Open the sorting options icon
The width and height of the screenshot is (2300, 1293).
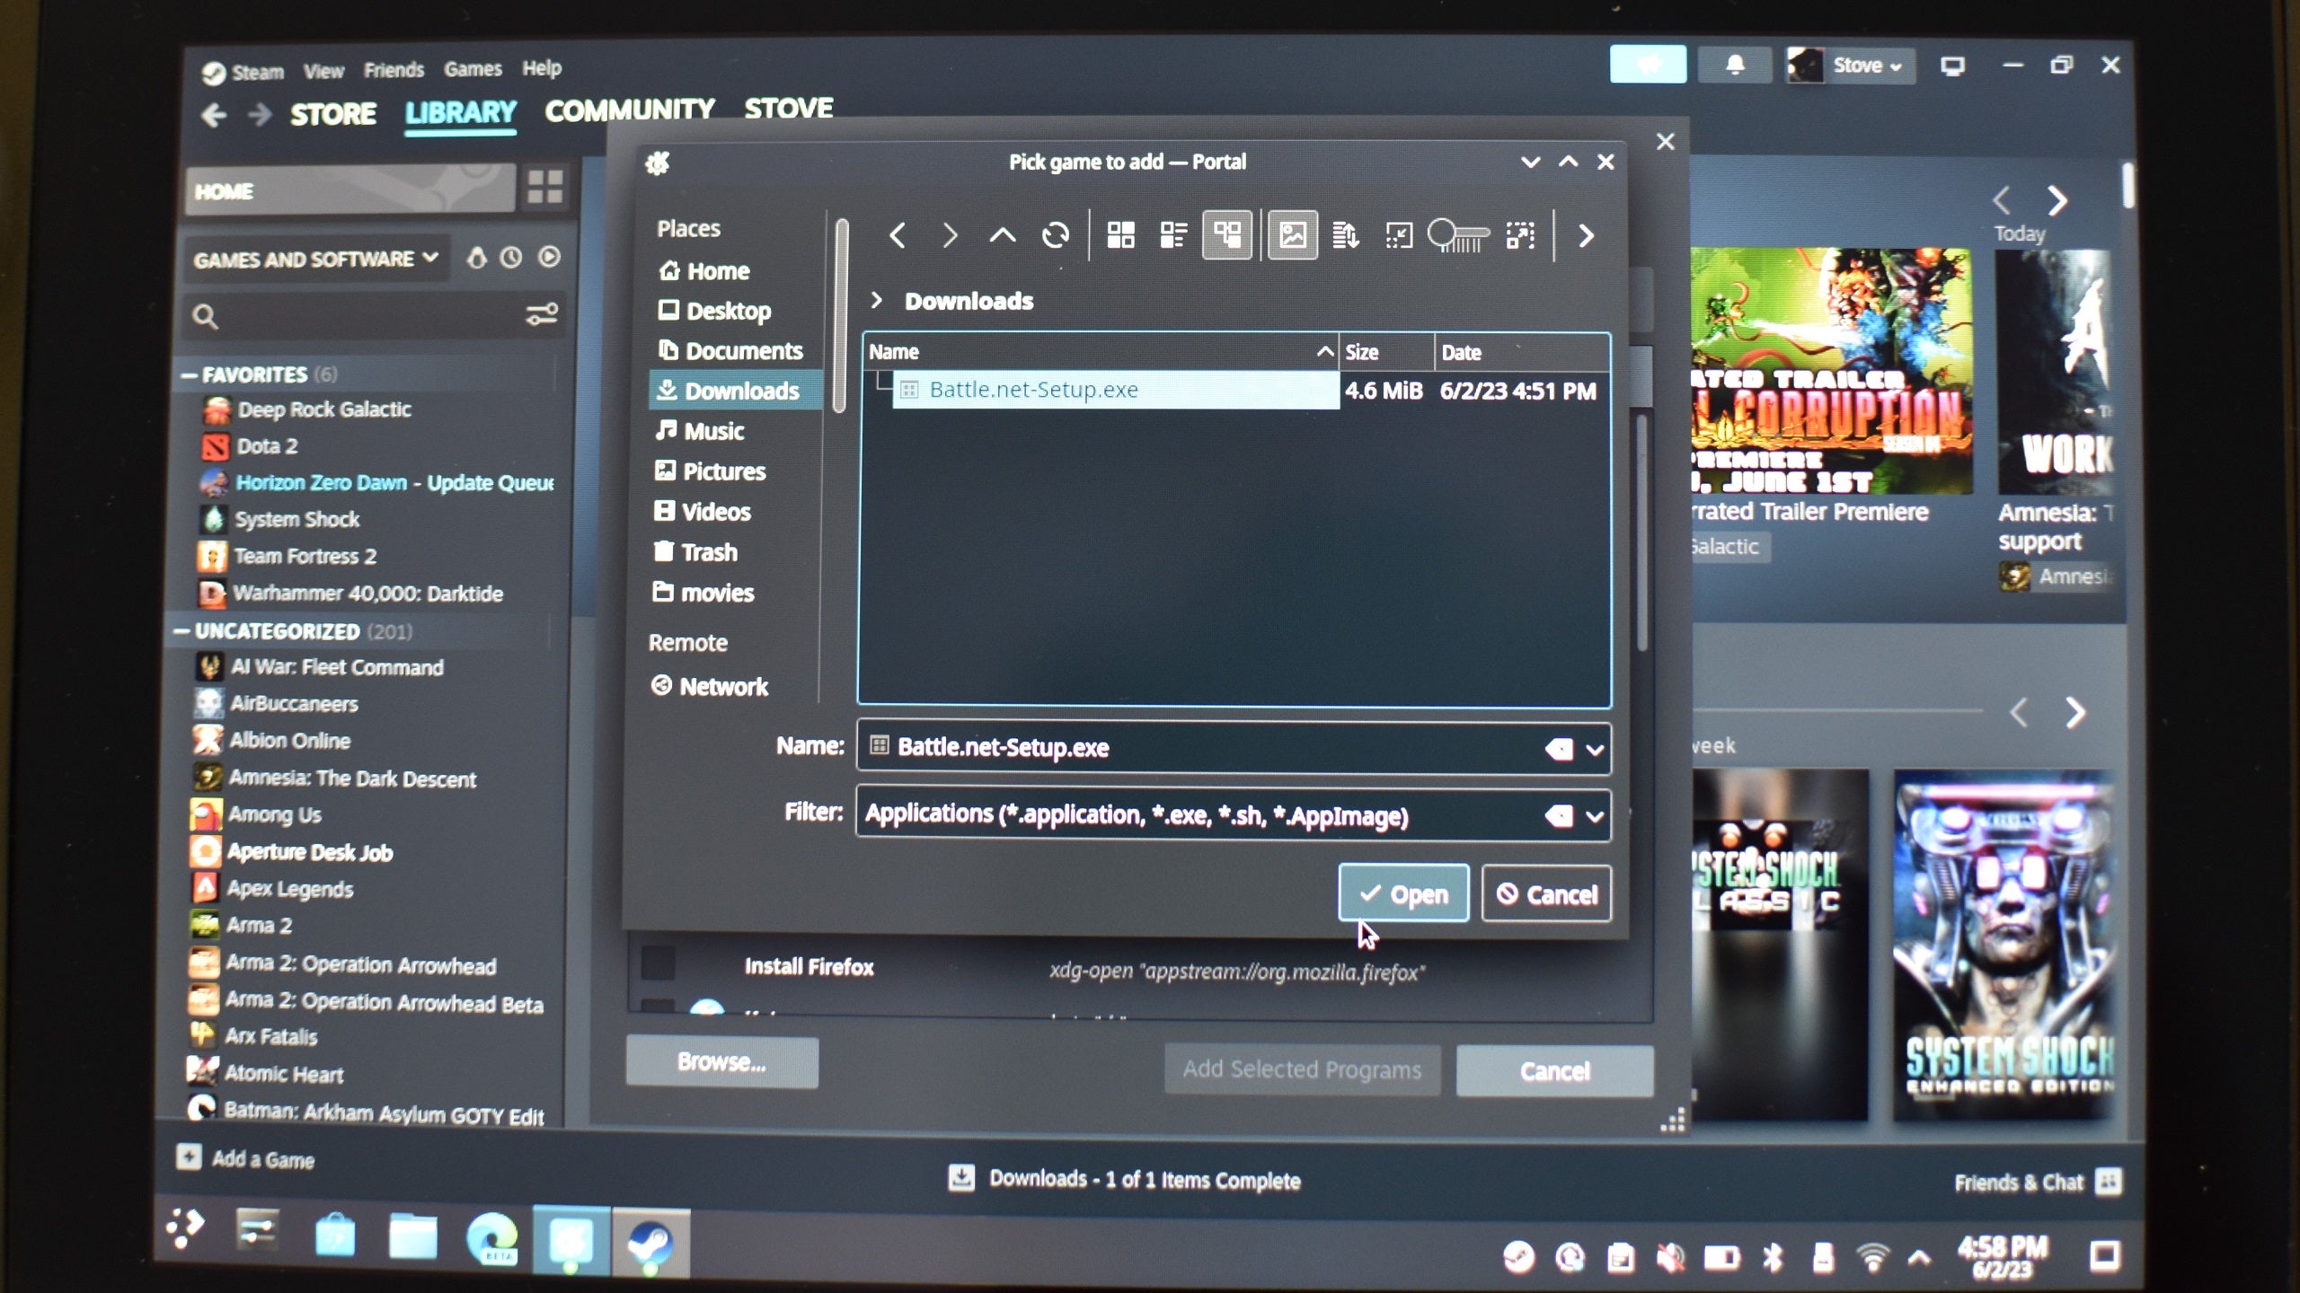click(x=1345, y=236)
